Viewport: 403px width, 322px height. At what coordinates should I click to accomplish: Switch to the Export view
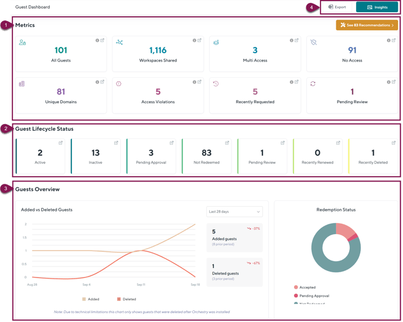pos(337,7)
